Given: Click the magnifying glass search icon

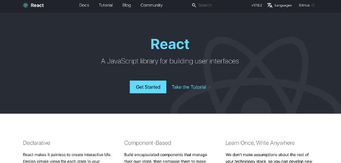Looking at the screenshot, I should pos(194,5).
